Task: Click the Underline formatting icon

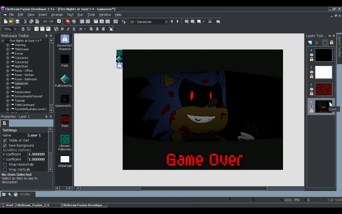Action: [x=74, y=29]
